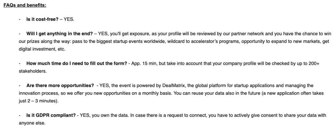The image size is (334, 129).
Task: Select the "Are there more opportunities?" question
Action: pos(60,85)
